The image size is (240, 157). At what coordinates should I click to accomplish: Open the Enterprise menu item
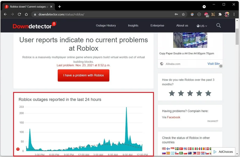coord(157,25)
